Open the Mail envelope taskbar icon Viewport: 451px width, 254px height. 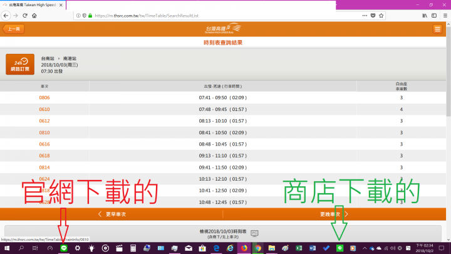click(189, 248)
